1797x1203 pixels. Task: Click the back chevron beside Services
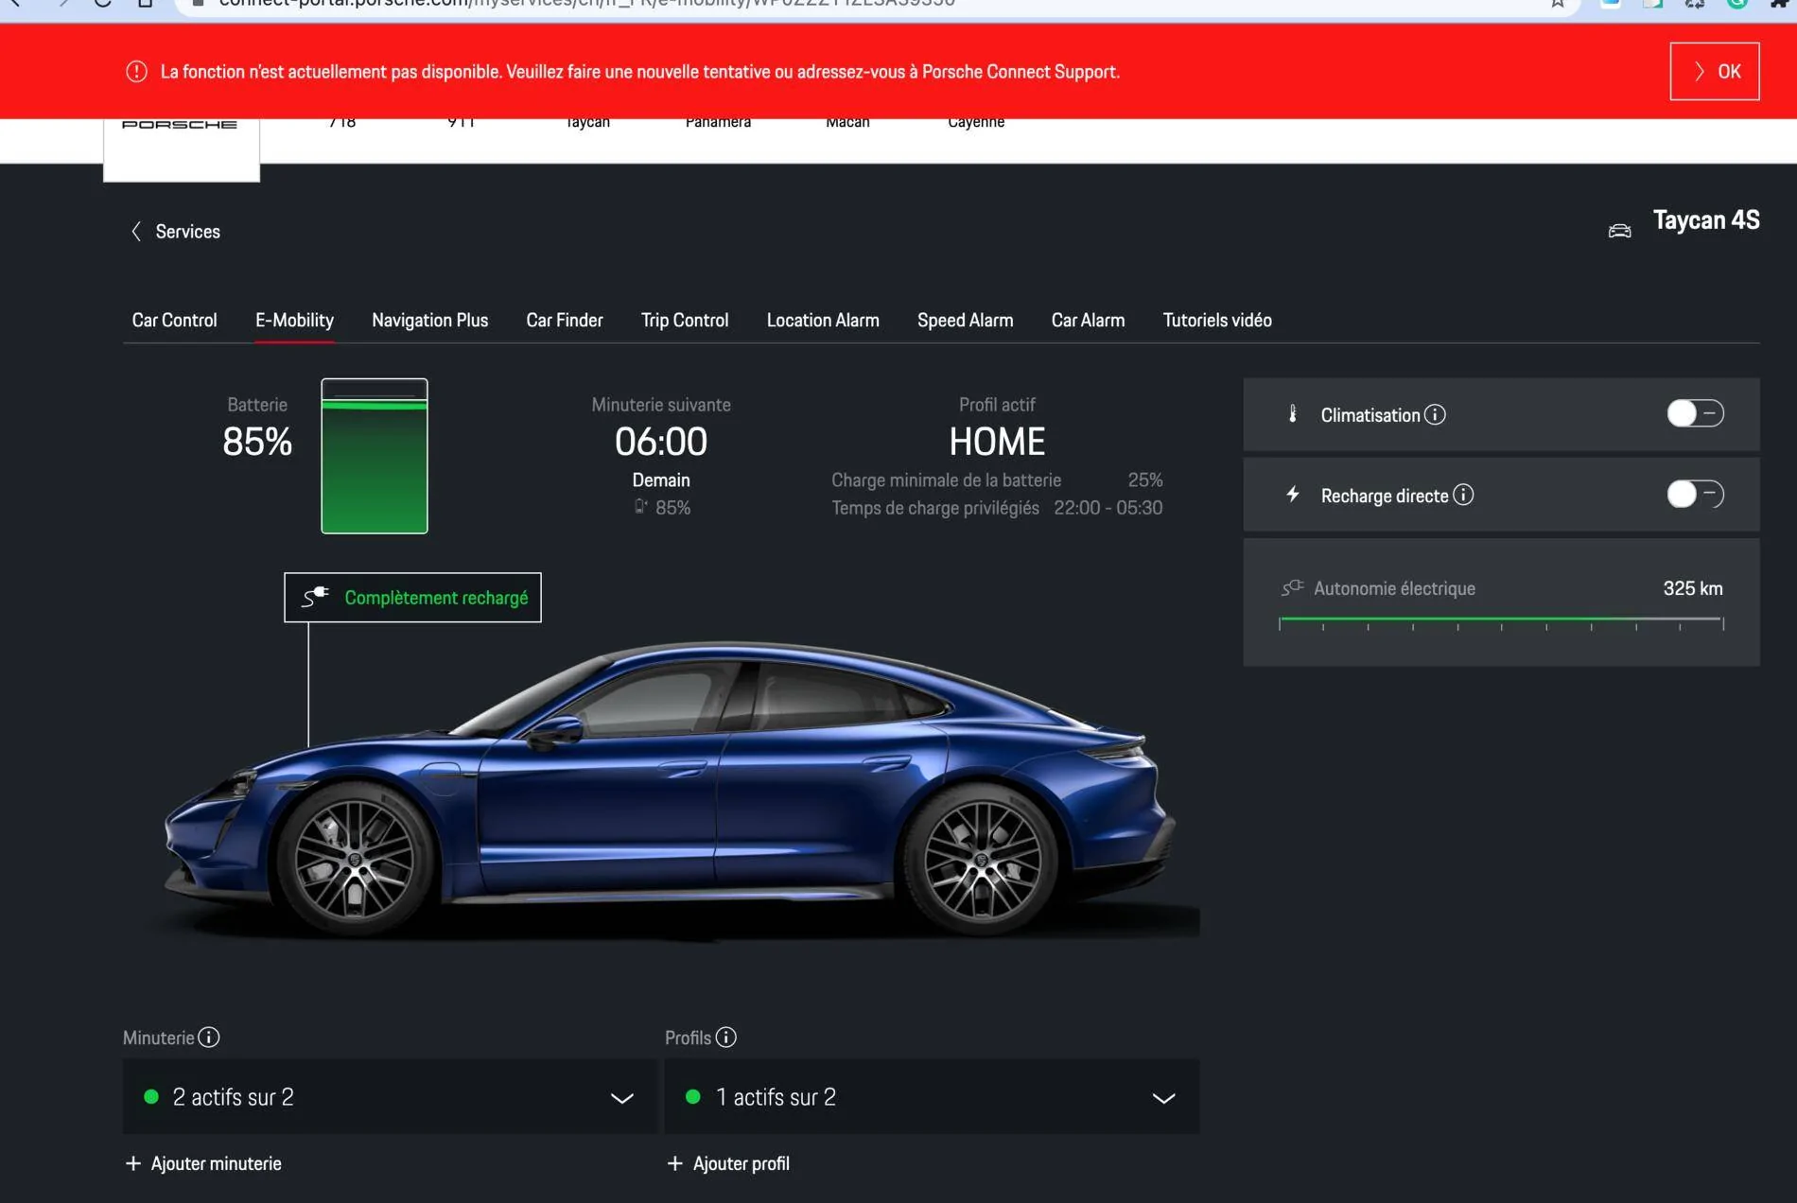pos(136,232)
